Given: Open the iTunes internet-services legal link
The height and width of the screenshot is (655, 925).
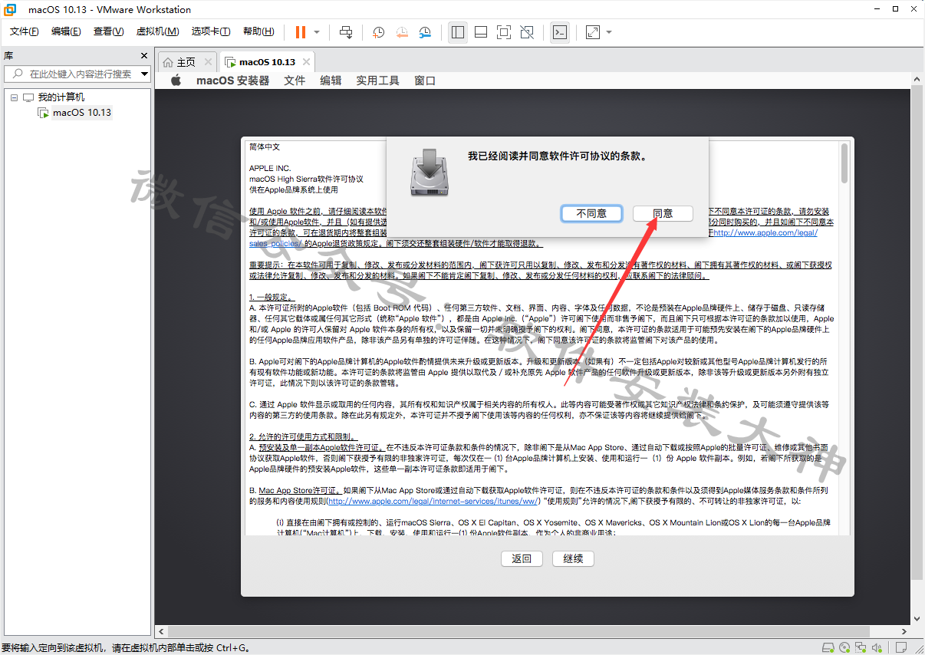Looking at the screenshot, I should (433, 501).
